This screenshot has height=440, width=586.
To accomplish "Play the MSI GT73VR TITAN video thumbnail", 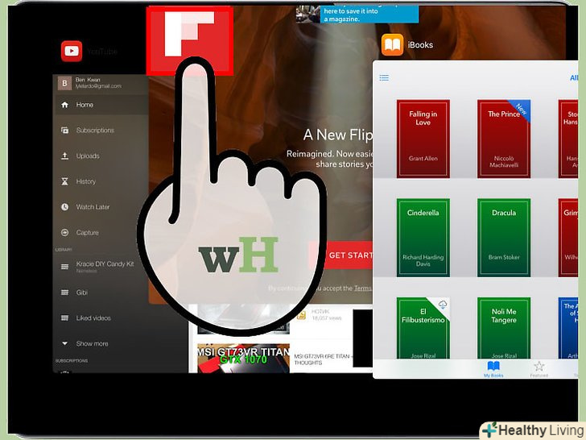I will [x=243, y=358].
